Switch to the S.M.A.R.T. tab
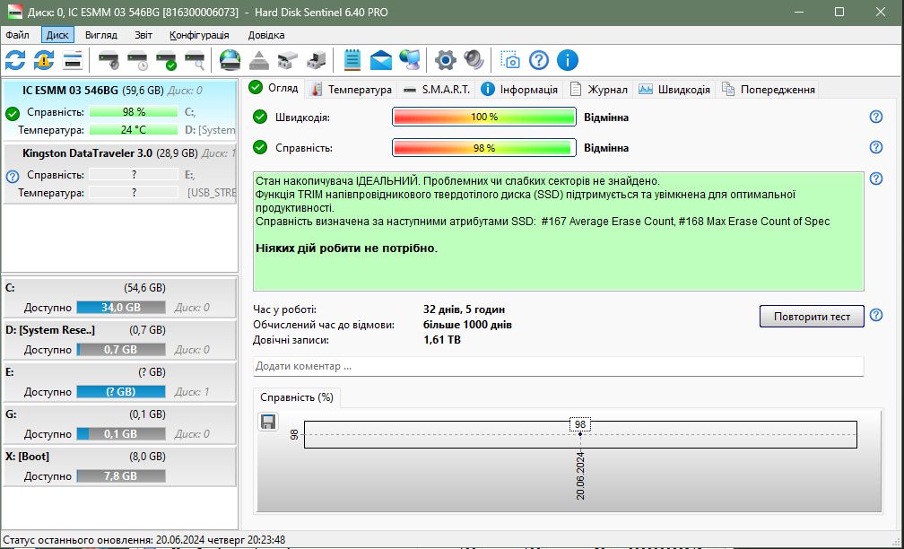This screenshot has width=904, height=549. coord(437,90)
